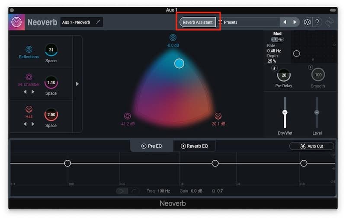The height and width of the screenshot is (219, 346).
Task: Click the M. Chamber Space knob showing 1.10
Action: pyautogui.click(x=51, y=83)
